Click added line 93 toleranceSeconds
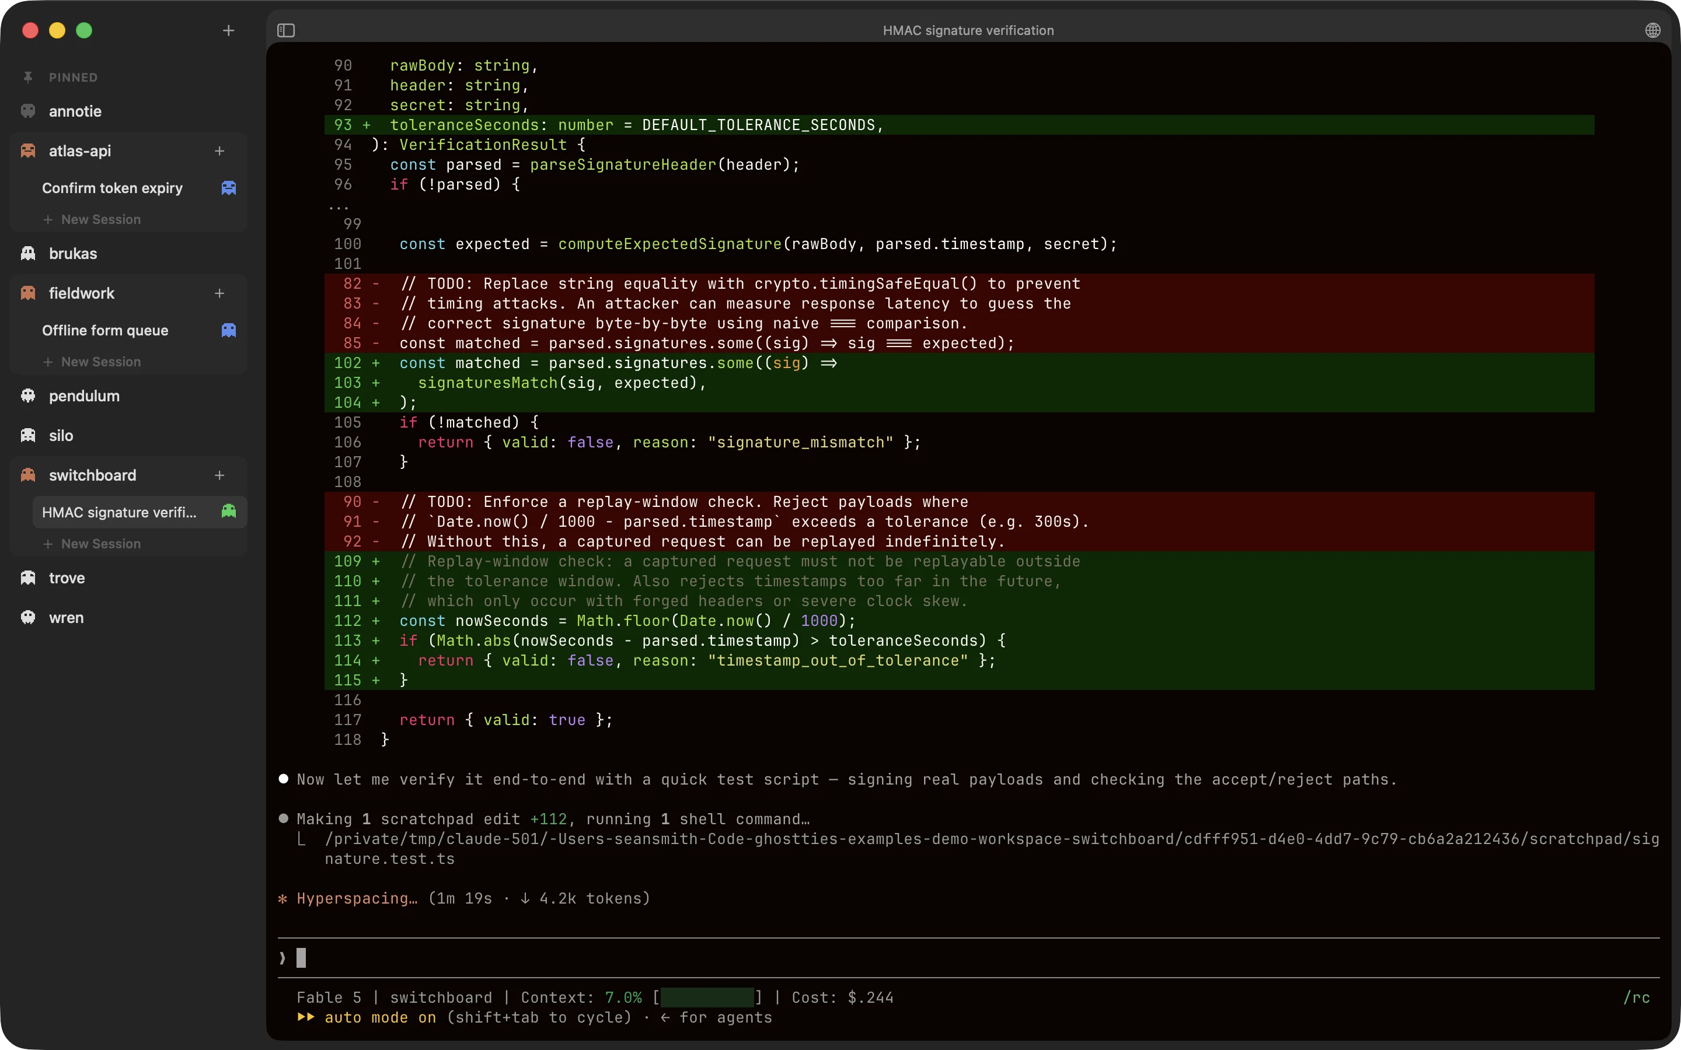The image size is (1681, 1050). [960, 125]
